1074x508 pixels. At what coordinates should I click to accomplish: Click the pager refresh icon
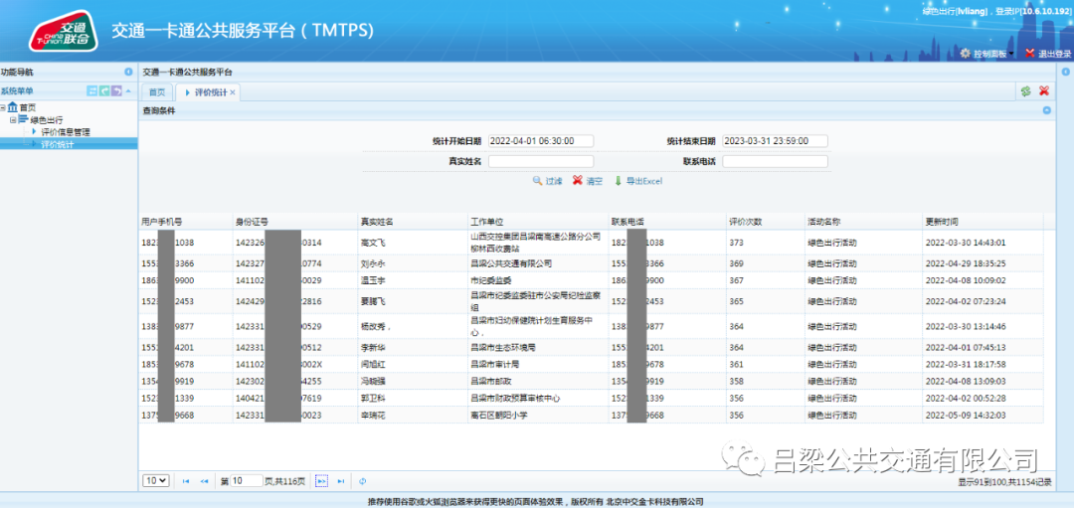pos(362,481)
